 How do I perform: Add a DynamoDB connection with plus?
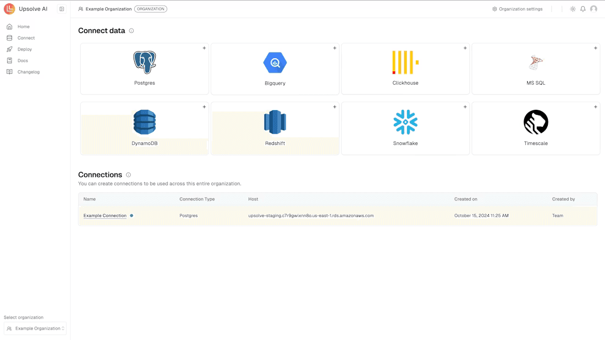[x=204, y=107]
